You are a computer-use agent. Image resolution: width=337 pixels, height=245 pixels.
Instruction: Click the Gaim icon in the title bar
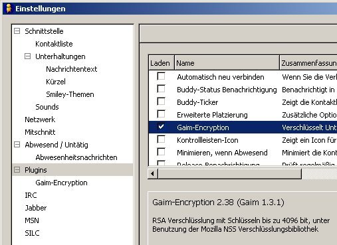pos(9,9)
